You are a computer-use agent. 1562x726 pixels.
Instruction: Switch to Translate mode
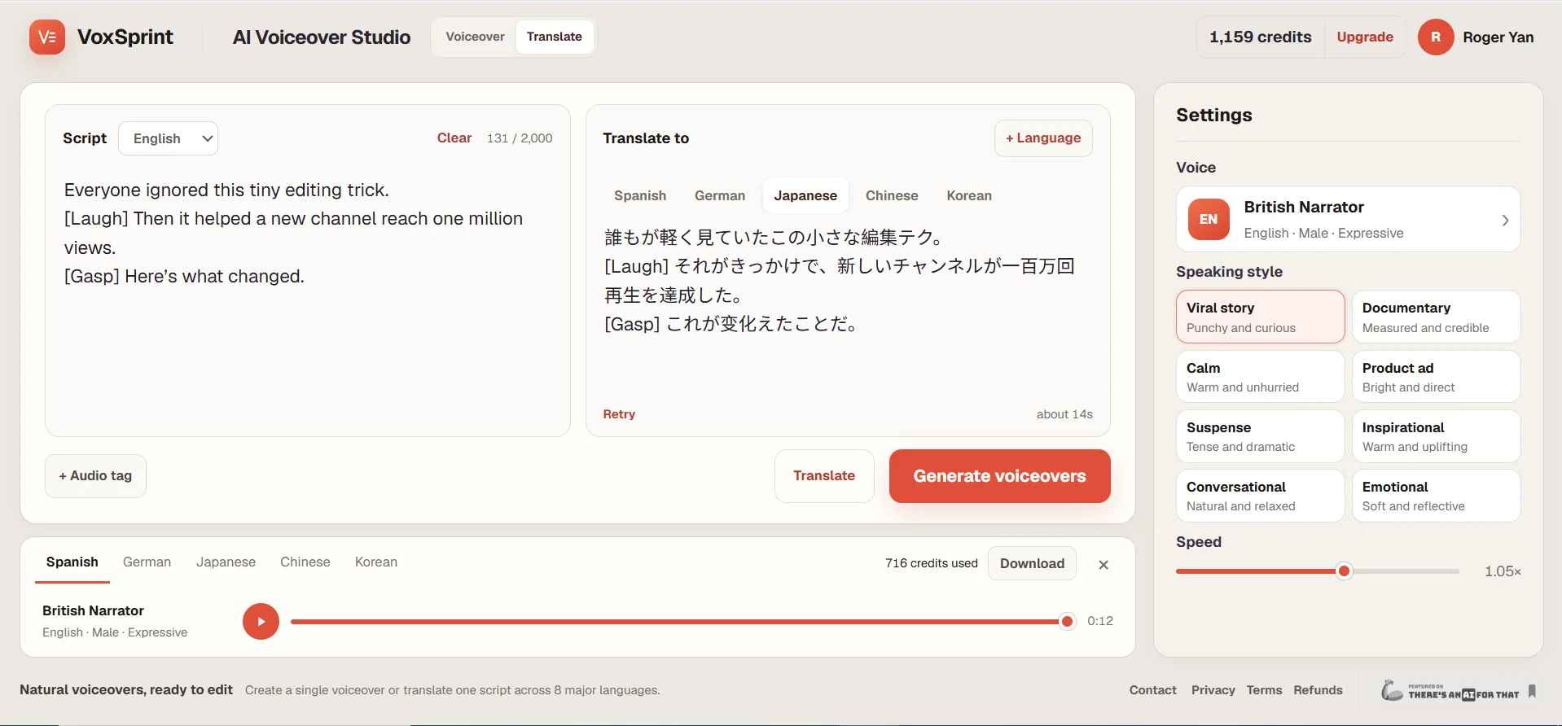[554, 37]
